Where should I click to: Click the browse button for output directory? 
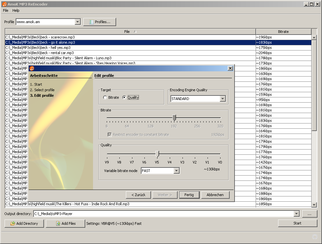[309, 214]
